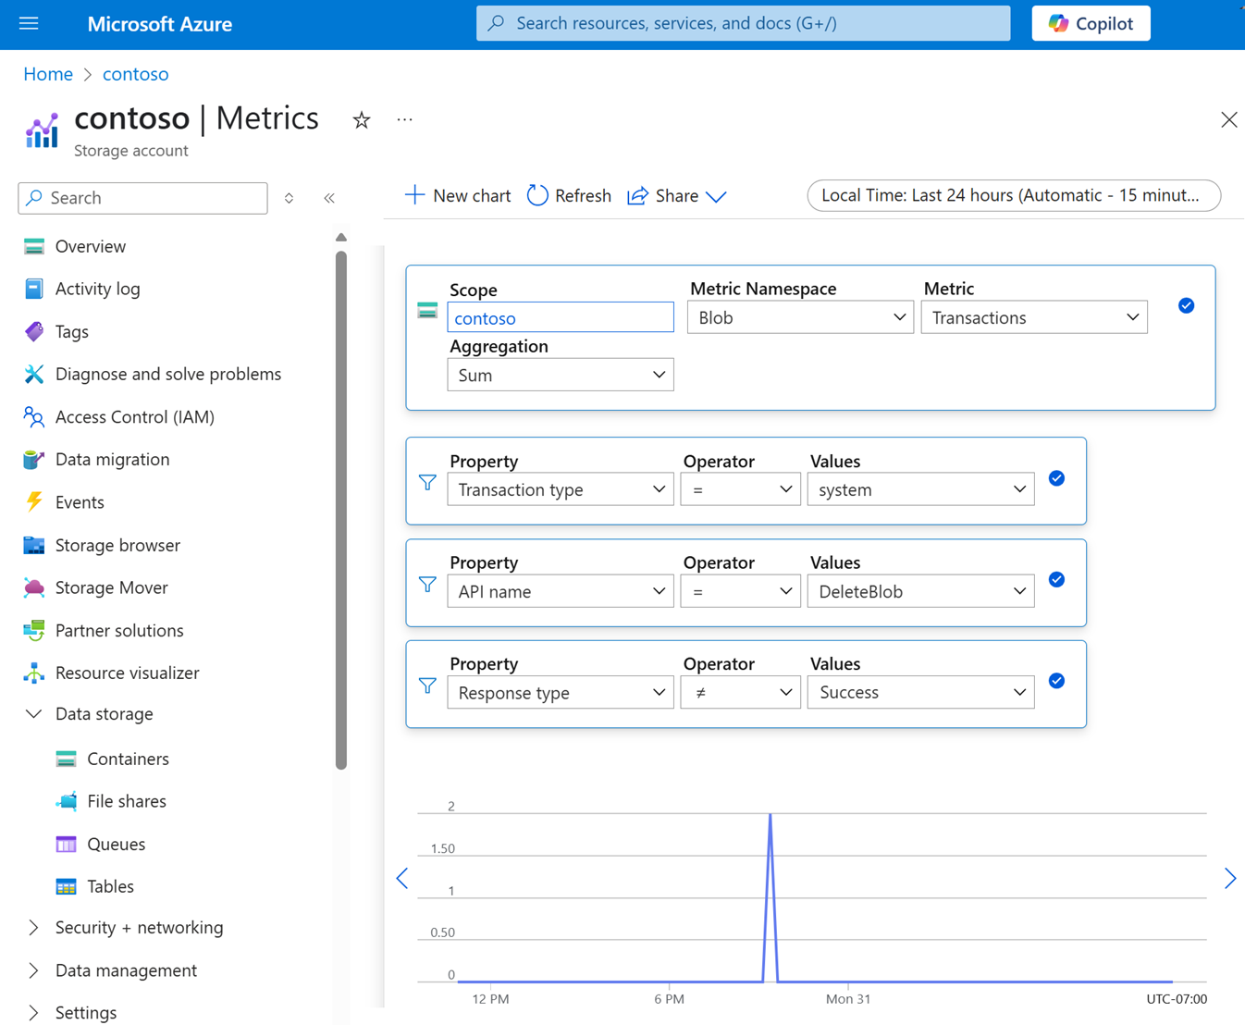Image resolution: width=1245 pixels, height=1025 pixels.
Task: Toggle the blue checkmark on the Scope row
Action: click(1186, 304)
